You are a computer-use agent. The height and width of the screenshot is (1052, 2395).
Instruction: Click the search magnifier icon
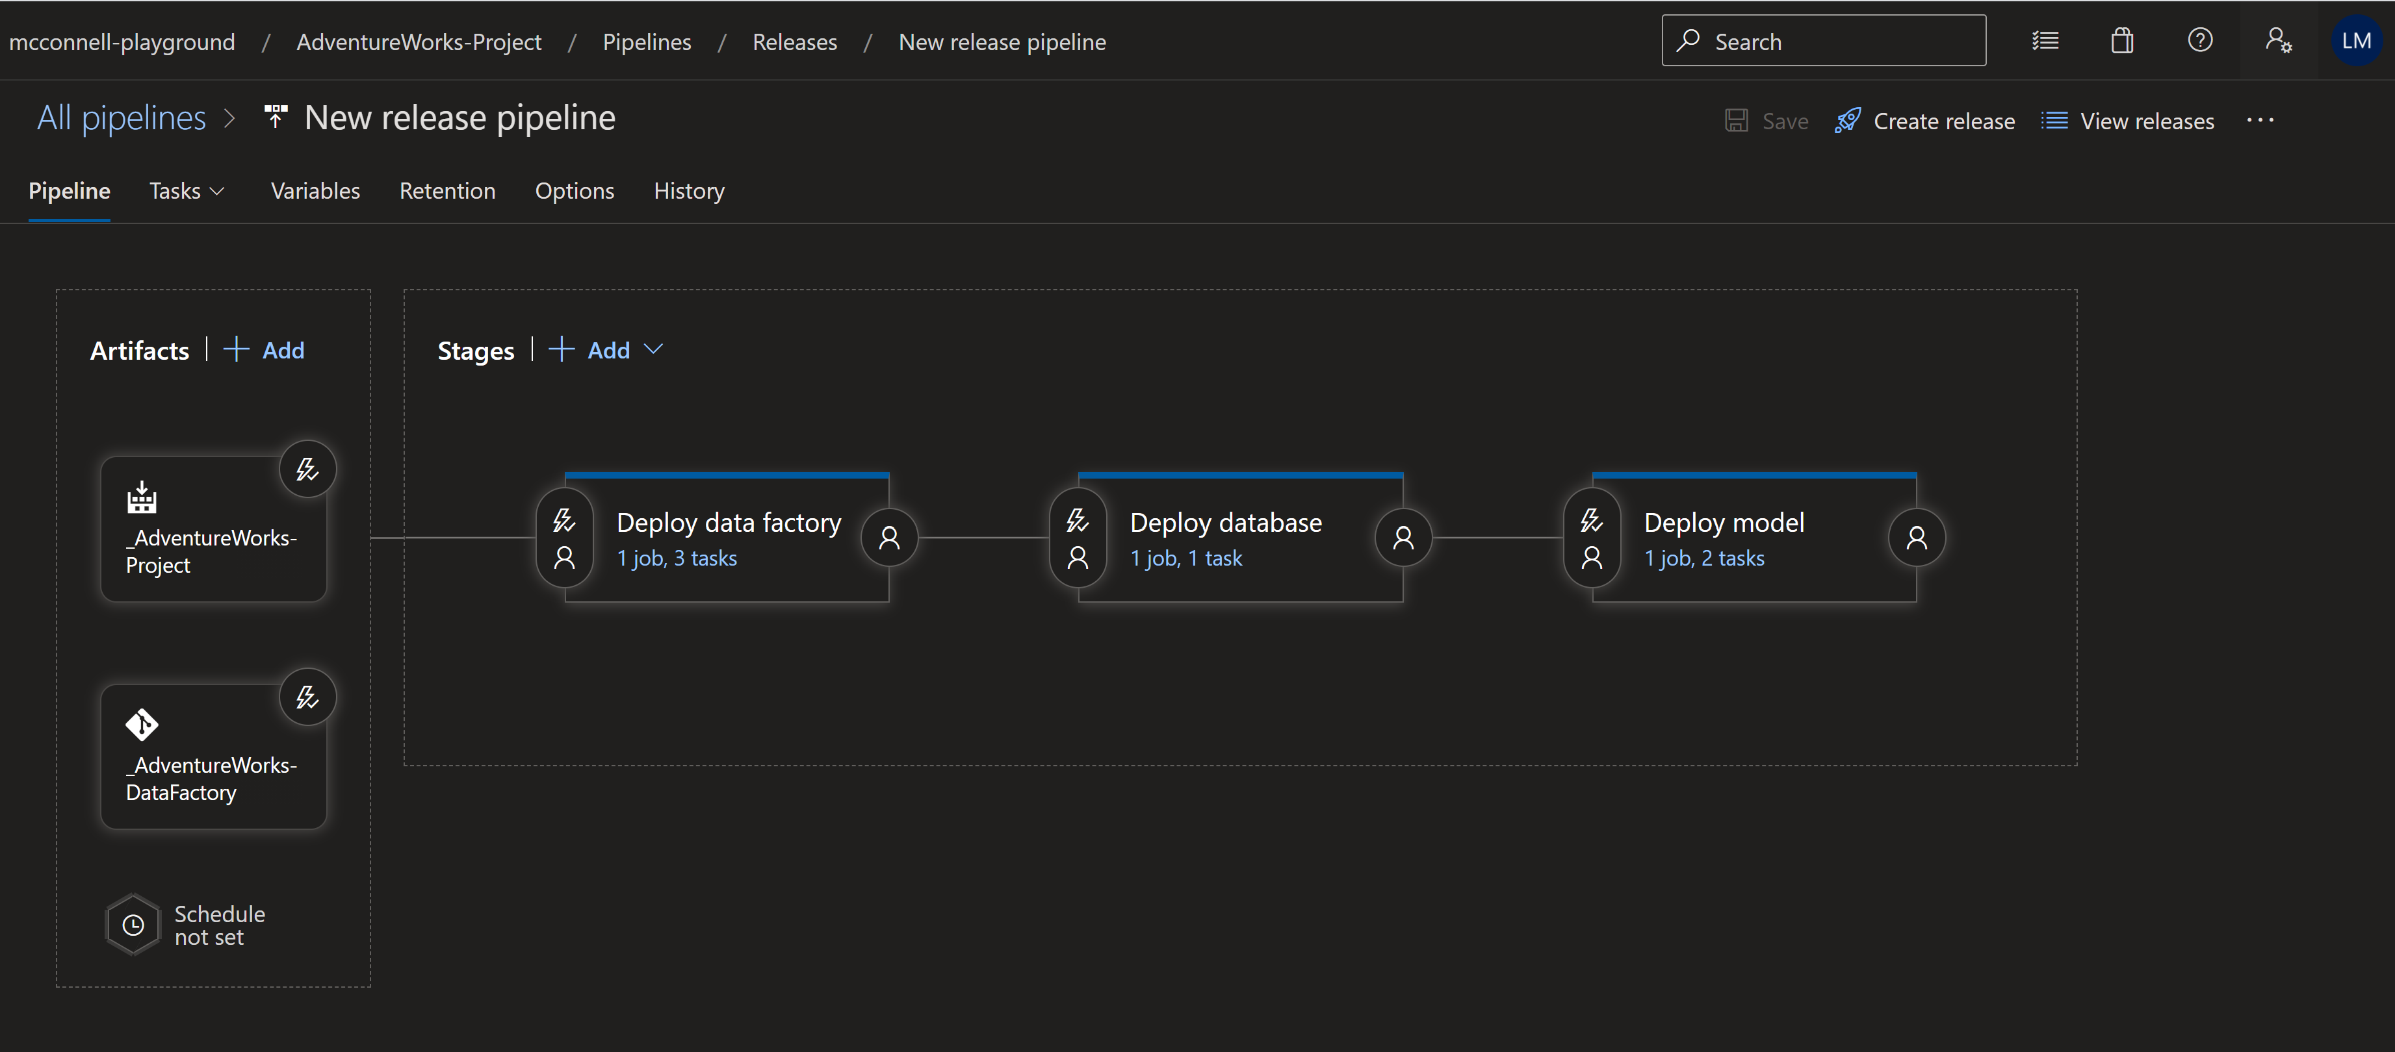click(1687, 41)
